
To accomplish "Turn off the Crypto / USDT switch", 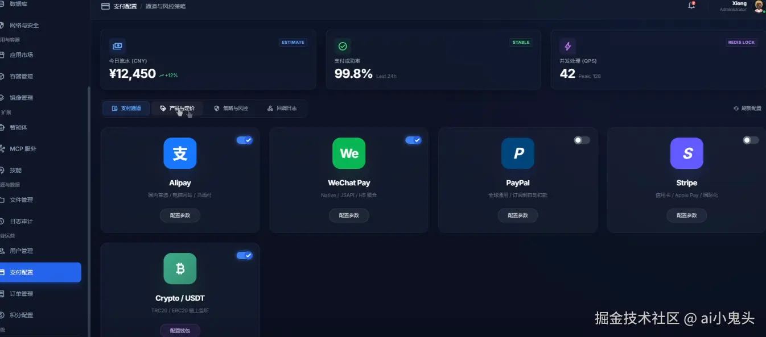I will (x=245, y=255).
